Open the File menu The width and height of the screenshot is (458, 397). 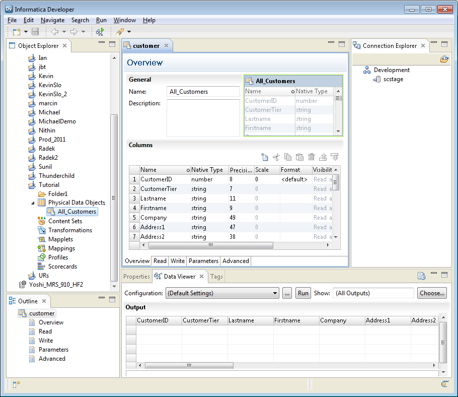click(x=12, y=20)
